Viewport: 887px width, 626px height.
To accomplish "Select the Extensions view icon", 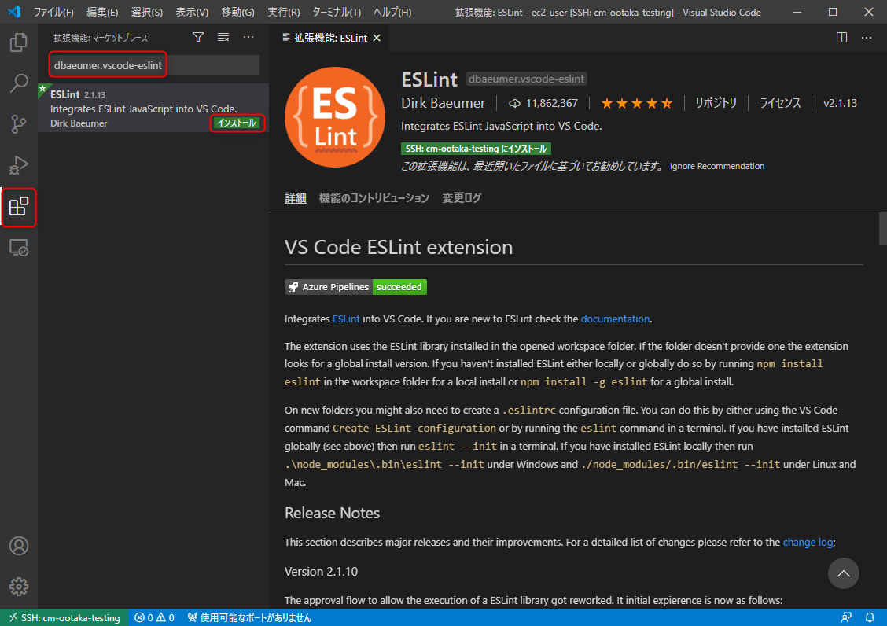I will 19,208.
